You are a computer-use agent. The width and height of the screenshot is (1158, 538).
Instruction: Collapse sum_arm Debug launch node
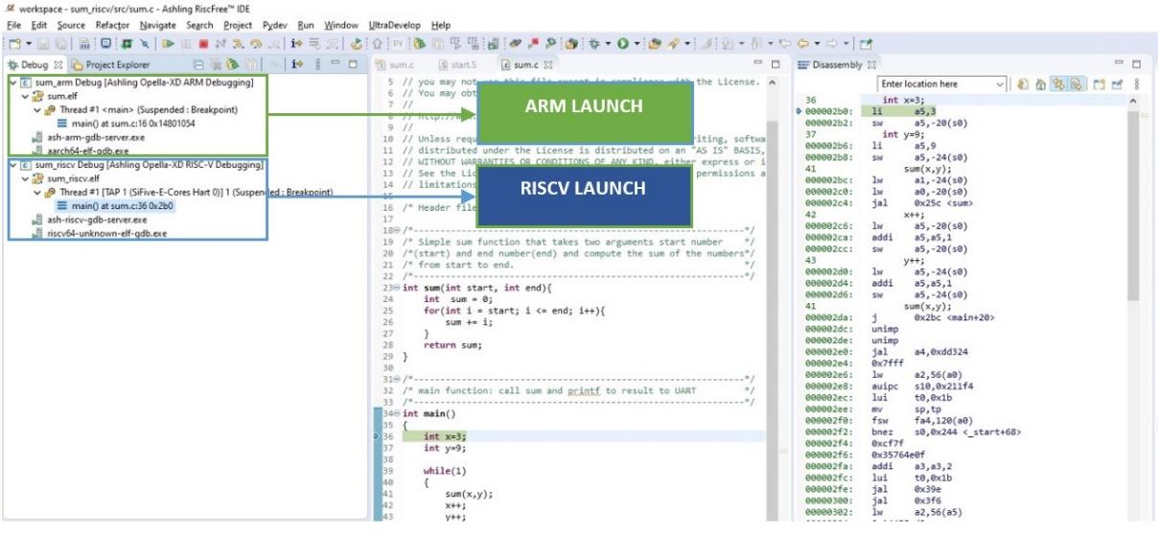(x=12, y=83)
